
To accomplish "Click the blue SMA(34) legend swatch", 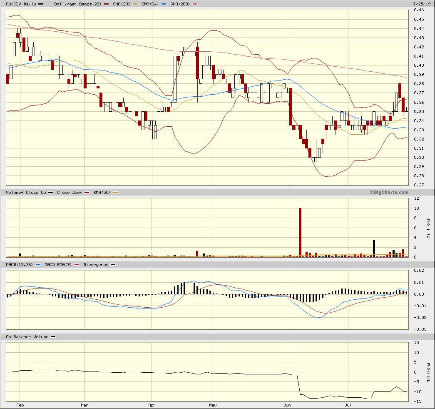I will [164, 4].
